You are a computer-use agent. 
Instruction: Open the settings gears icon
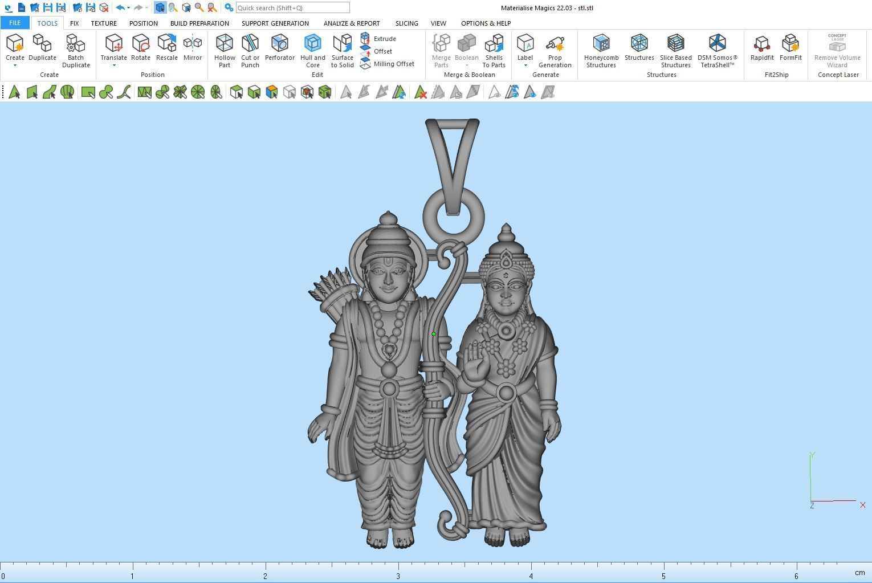tap(229, 7)
